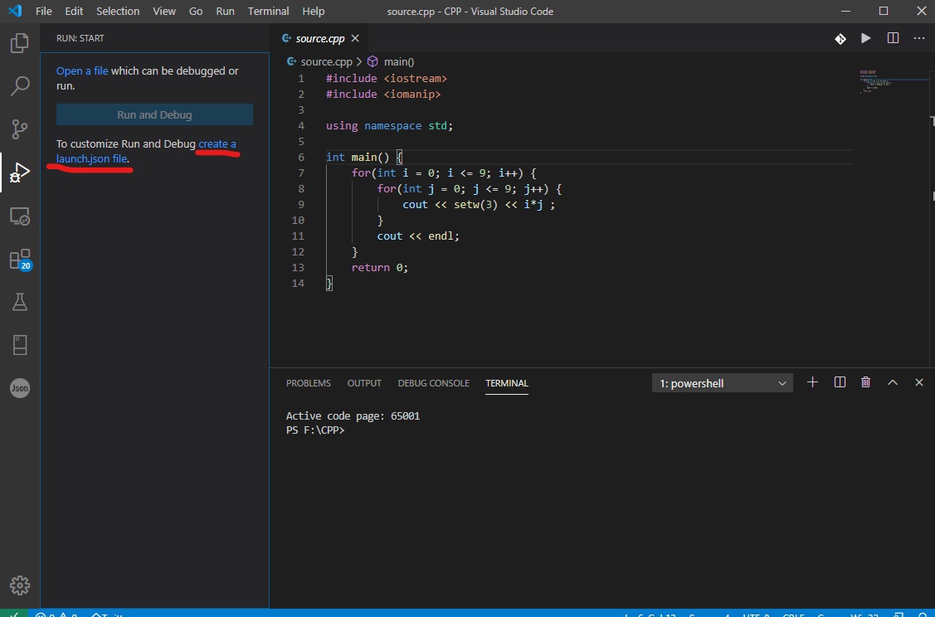The height and width of the screenshot is (617, 935).
Task: Open the Help menu
Action: [x=313, y=11]
